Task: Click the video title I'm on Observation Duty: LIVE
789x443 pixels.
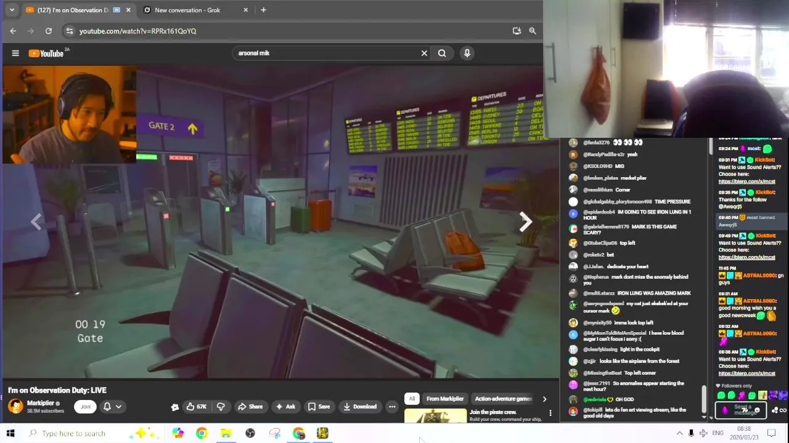Action: (57, 390)
